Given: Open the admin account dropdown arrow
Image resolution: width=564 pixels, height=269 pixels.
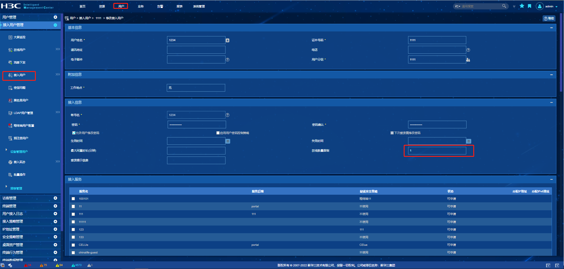Looking at the screenshot, I should click(556, 6).
